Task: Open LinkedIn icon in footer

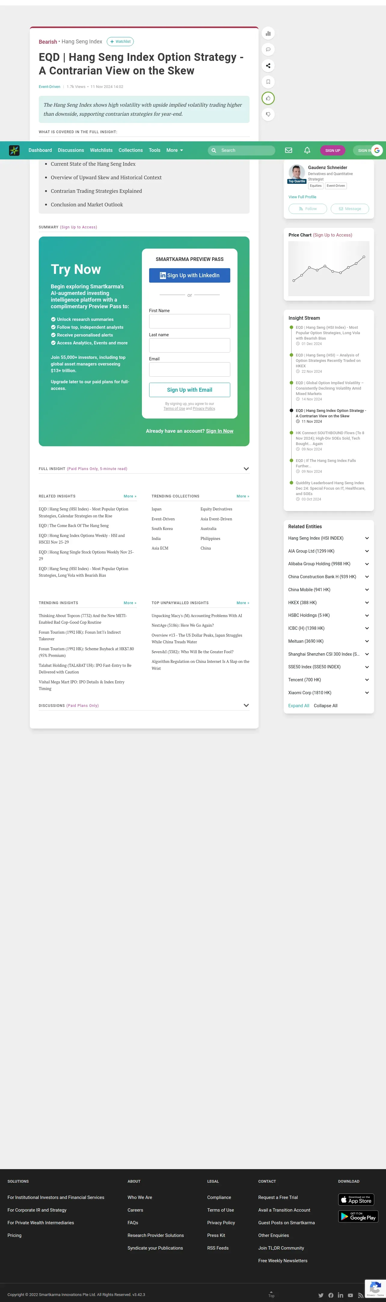Action: pyautogui.click(x=341, y=1295)
